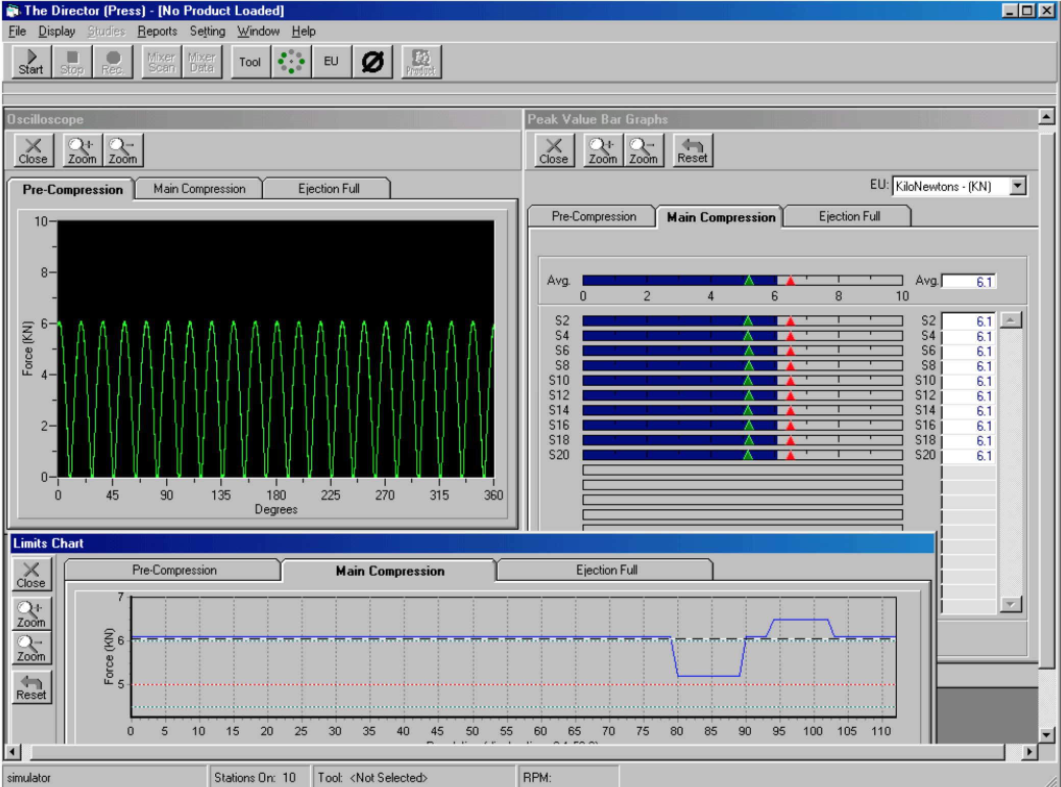Open the EU KiloNewtons dropdown
This screenshot has width=1061, height=787.
[1017, 186]
